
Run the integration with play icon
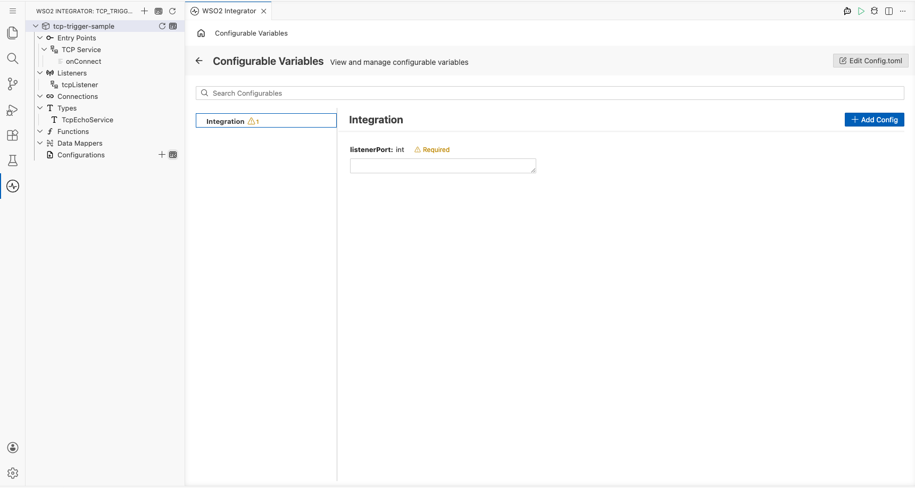coord(861,11)
